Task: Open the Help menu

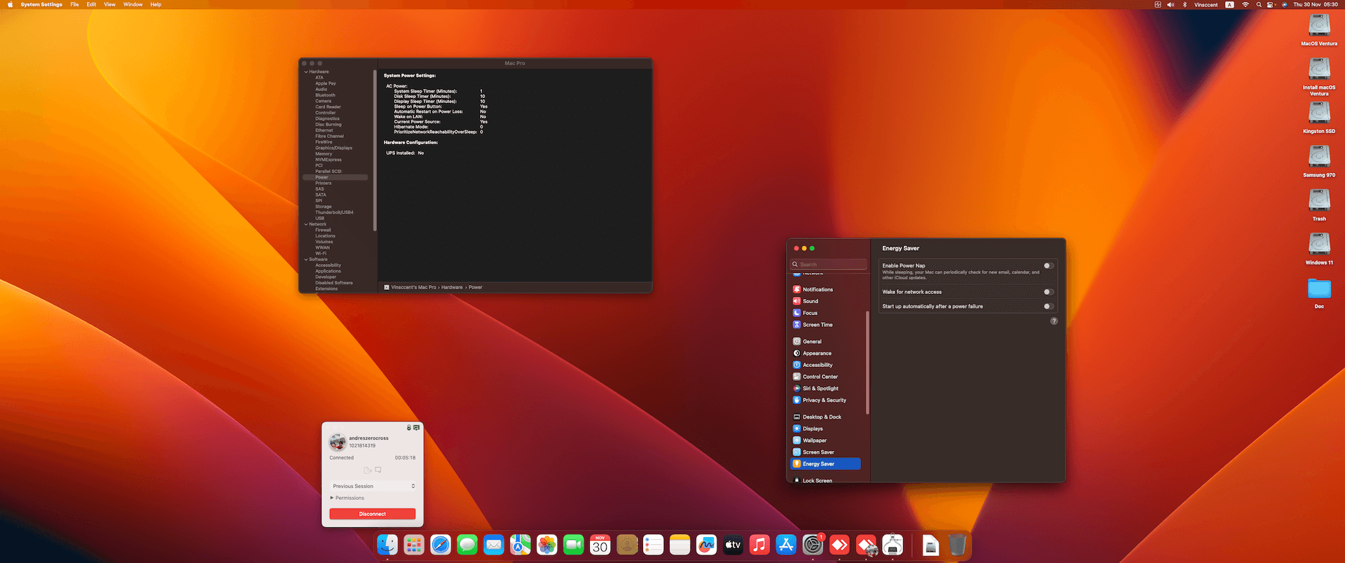Action: pyautogui.click(x=156, y=4)
